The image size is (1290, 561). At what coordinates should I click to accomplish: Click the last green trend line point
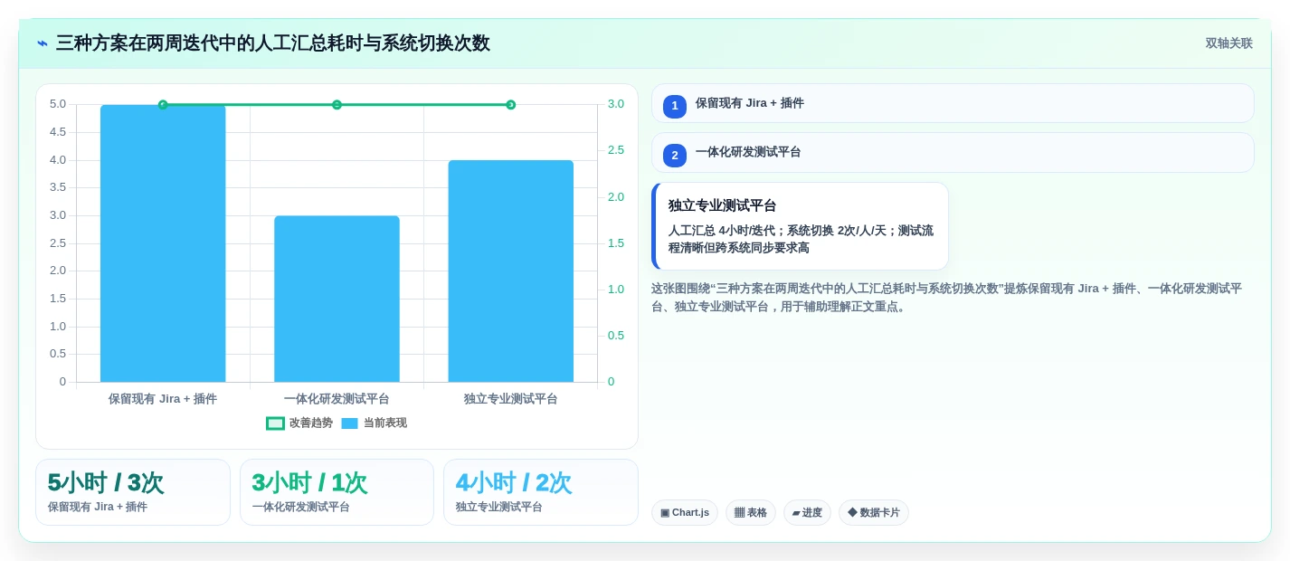511,105
